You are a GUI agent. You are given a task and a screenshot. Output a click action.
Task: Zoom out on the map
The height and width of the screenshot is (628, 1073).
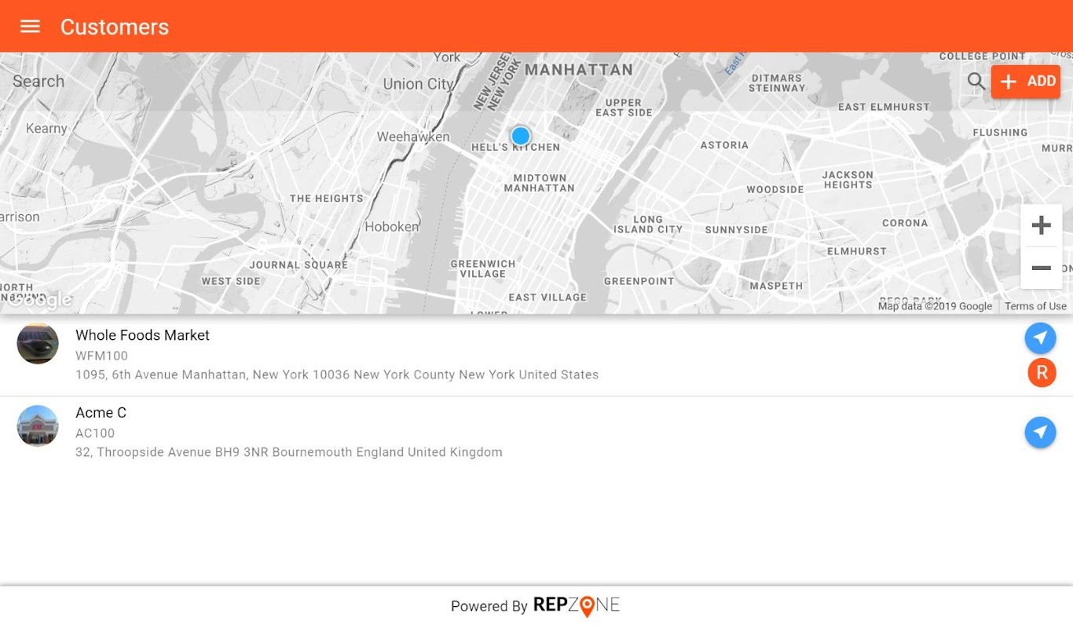1041,268
